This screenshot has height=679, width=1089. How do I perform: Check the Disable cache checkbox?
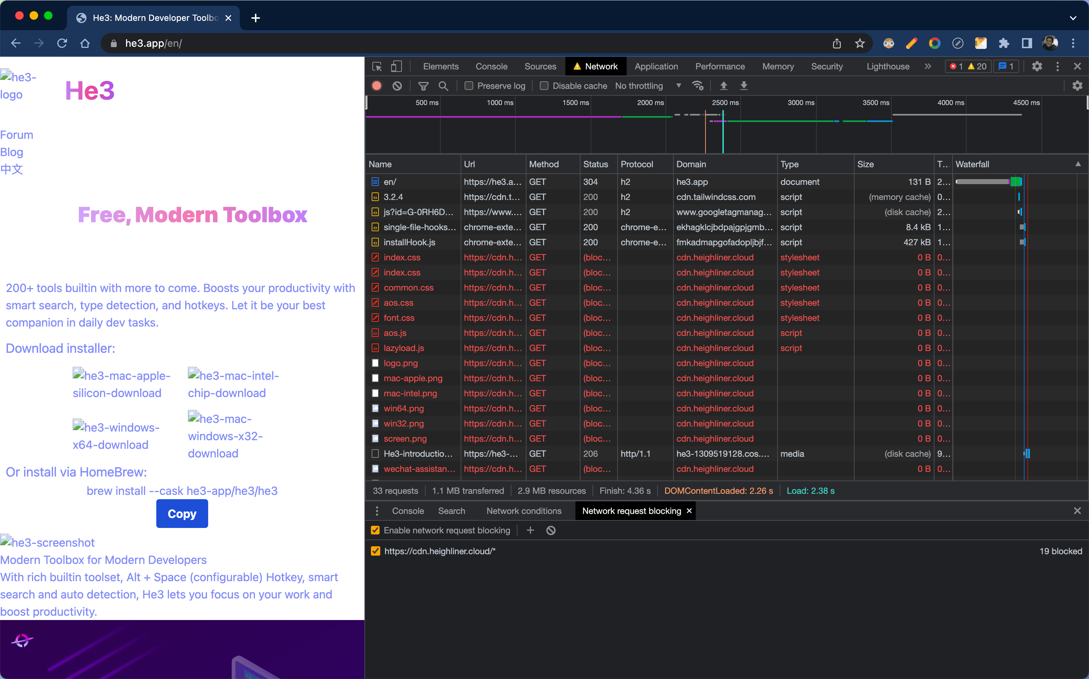pyautogui.click(x=544, y=86)
